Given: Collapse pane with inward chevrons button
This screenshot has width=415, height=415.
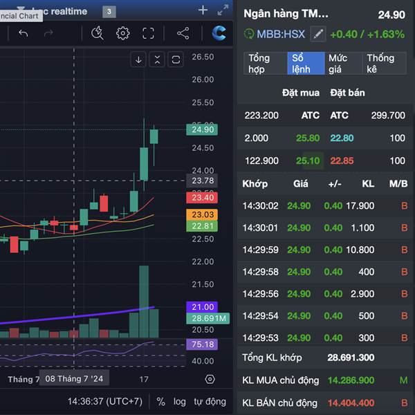Looking at the screenshot, I should point(157,59).
